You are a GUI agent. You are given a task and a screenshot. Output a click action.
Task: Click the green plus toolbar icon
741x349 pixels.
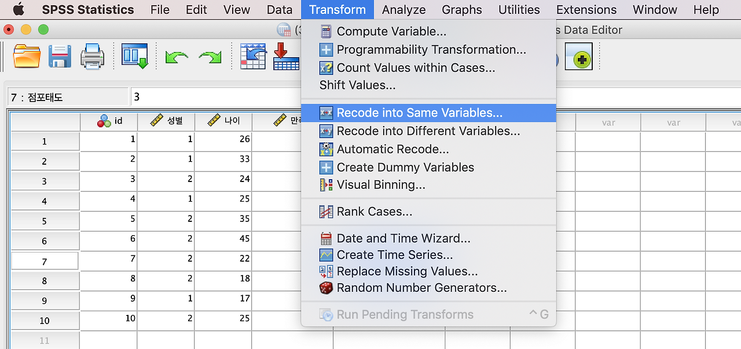click(x=578, y=58)
